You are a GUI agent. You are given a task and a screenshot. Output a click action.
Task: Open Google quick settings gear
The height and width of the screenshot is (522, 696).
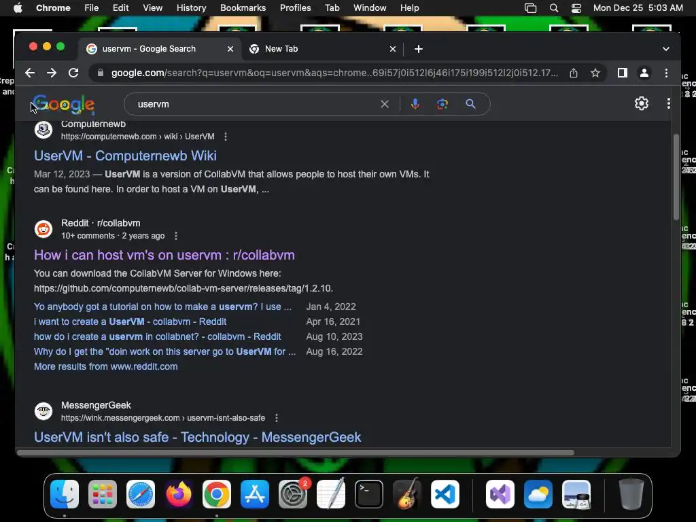click(642, 103)
